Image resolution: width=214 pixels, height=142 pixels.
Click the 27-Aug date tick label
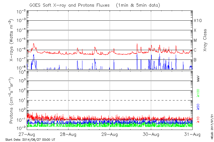click(27, 134)
